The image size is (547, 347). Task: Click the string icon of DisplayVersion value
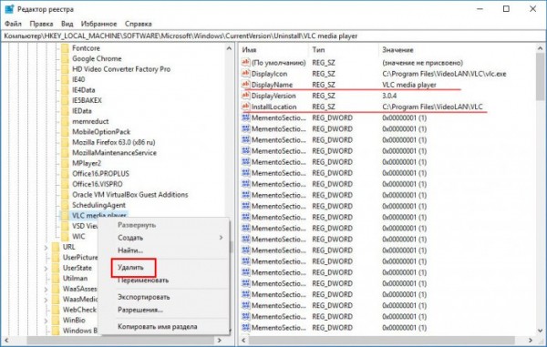[246, 96]
